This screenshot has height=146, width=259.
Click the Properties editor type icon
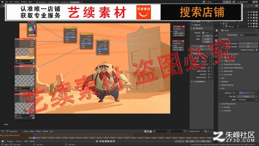tap(217, 30)
